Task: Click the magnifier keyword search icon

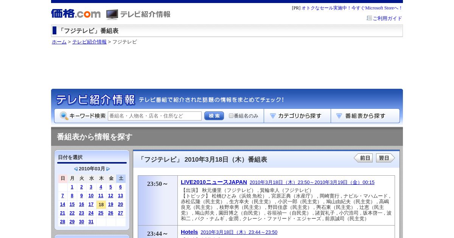Action: click(64, 116)
